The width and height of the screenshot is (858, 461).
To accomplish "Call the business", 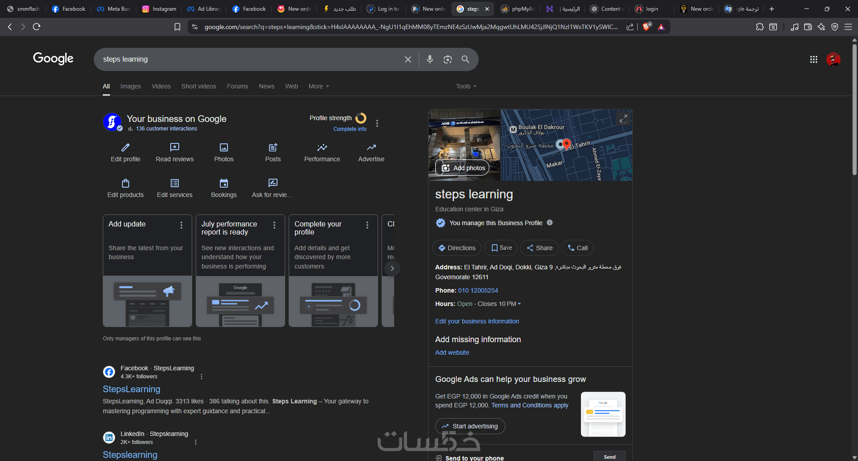I will point(577,248).
